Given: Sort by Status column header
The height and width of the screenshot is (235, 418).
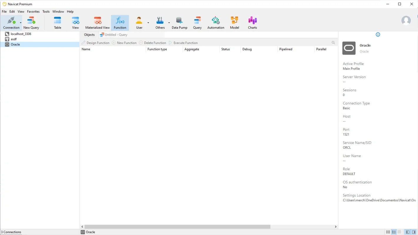Looking at the screenshot, I should point(230,49).
